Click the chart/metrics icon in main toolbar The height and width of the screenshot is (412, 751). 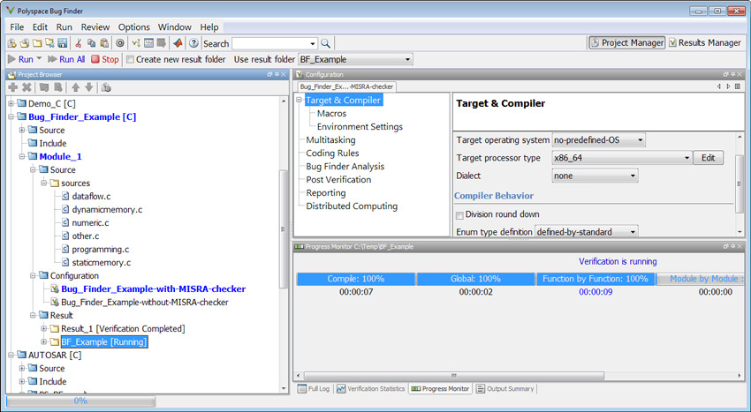(x=149, y=43)
